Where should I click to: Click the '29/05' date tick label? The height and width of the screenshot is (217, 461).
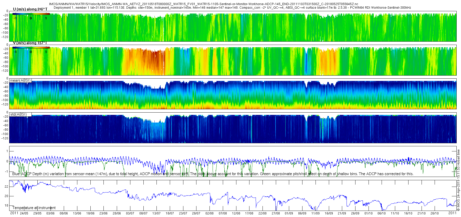37,213
